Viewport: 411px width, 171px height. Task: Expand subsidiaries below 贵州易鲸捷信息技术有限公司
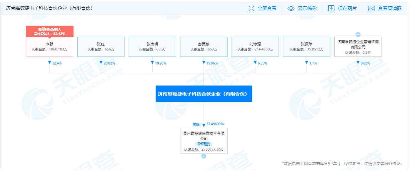pyautogui.click(x=203, y=156)
